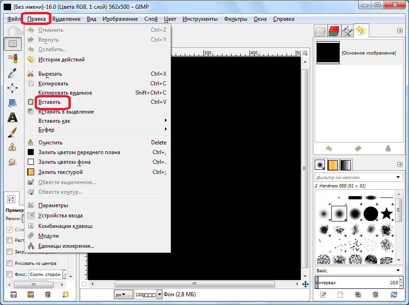Select the Clone stamp tool
Viewport: 409px width, 305px height.
[12, 147]
